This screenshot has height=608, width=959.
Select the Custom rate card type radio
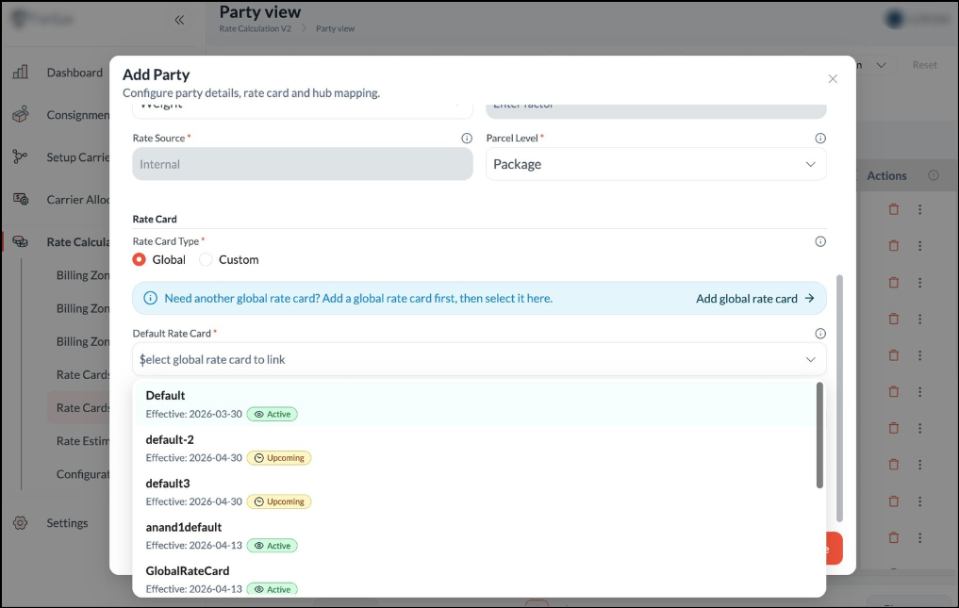(x=206, y=259)
